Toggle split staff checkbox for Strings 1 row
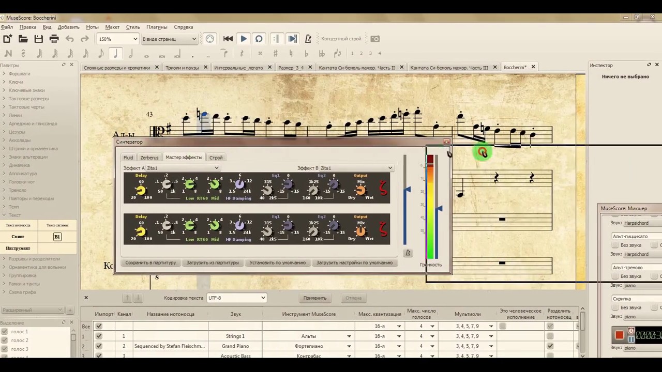This screenshot has width=662, height=372. [x=550, y=336]
